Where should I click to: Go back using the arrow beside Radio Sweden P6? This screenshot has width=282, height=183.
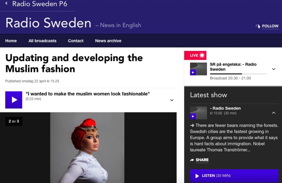6,3
